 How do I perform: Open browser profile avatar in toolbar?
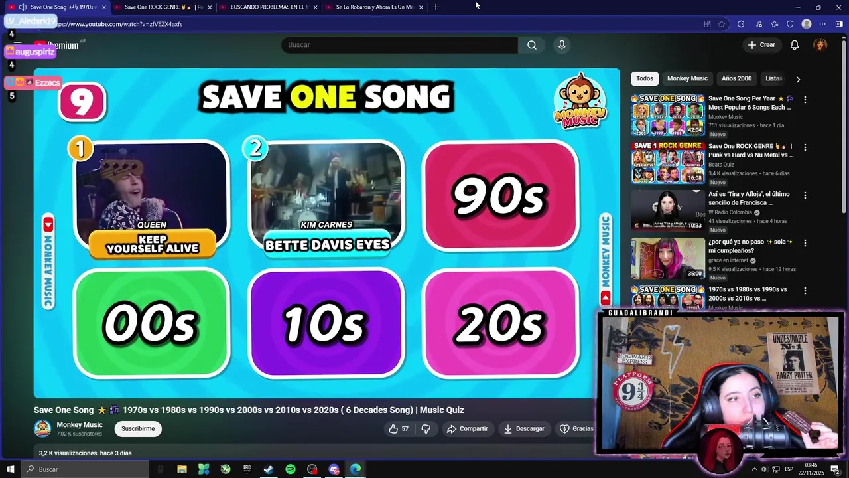(807, 24)
